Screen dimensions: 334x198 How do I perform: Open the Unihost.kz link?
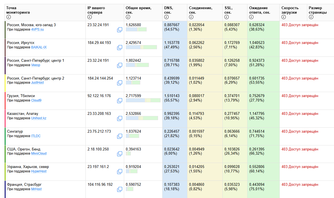pos(39,118)
